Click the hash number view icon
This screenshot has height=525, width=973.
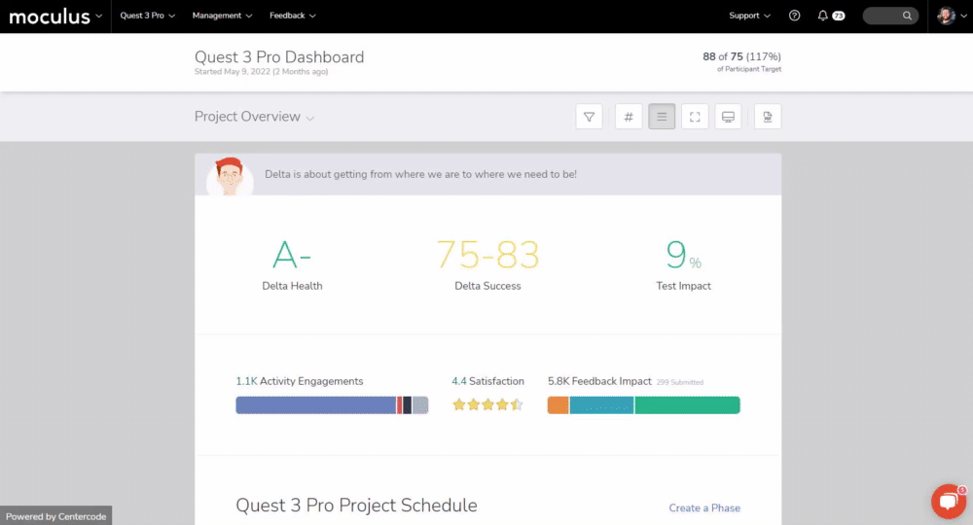629,117
